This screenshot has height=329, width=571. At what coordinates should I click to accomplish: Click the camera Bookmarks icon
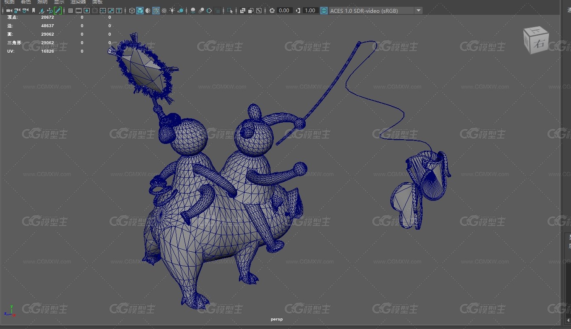34,11
